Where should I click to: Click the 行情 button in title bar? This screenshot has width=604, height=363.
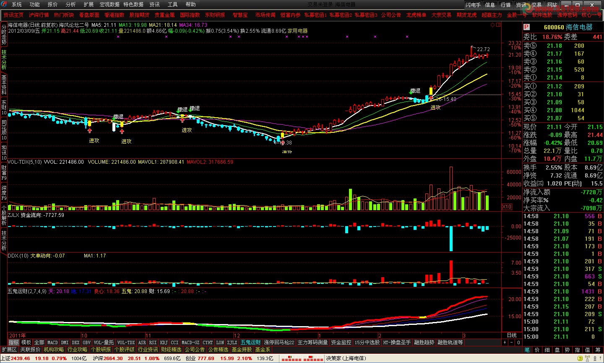[x=506, y=5]
